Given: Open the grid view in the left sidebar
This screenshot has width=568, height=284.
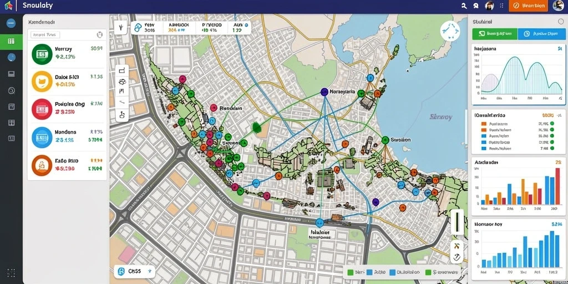Looking at the screenshot, I should [11, 41].
